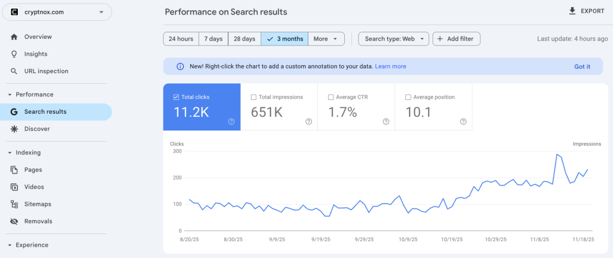Click the Videos icon in sidebar
Image resolution: width=613 pixels, height=258 pixels.
tap(14, 187)
